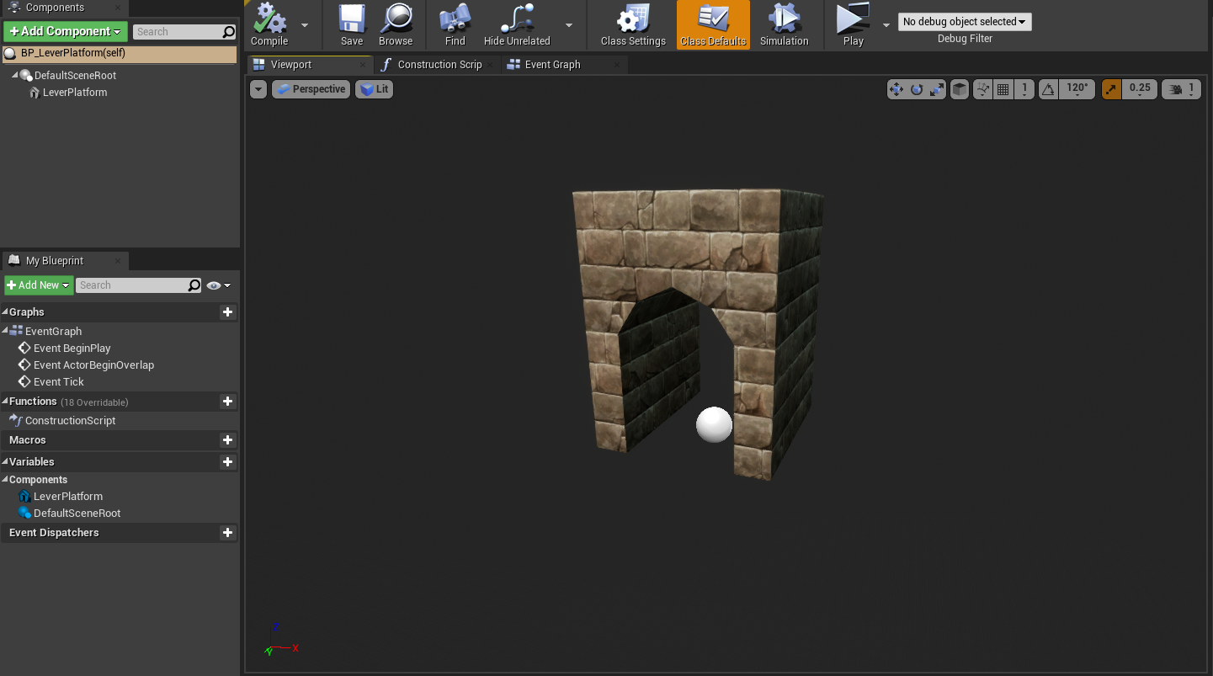This screenshot has width=1213, height=676.
Task: Click the Add New button in My Blueprint
Action: [39, 285]
